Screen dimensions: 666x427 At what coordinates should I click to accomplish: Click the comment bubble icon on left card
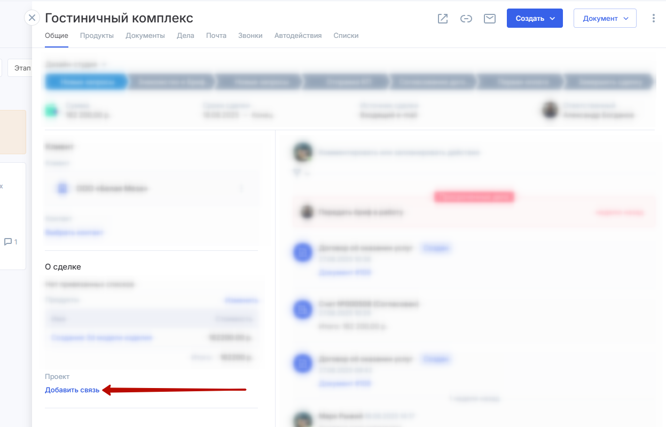pos(8,242)
